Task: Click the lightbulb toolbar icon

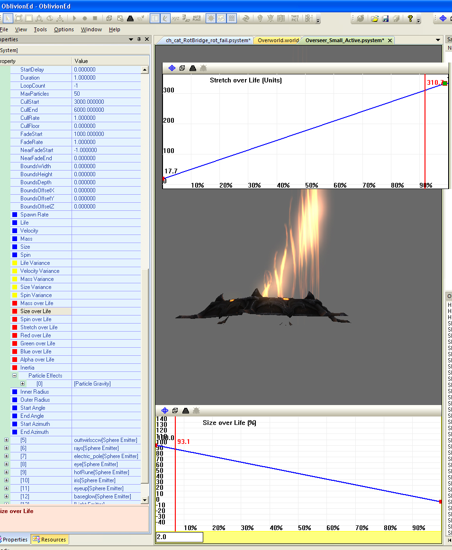Action: click(260, 18)
